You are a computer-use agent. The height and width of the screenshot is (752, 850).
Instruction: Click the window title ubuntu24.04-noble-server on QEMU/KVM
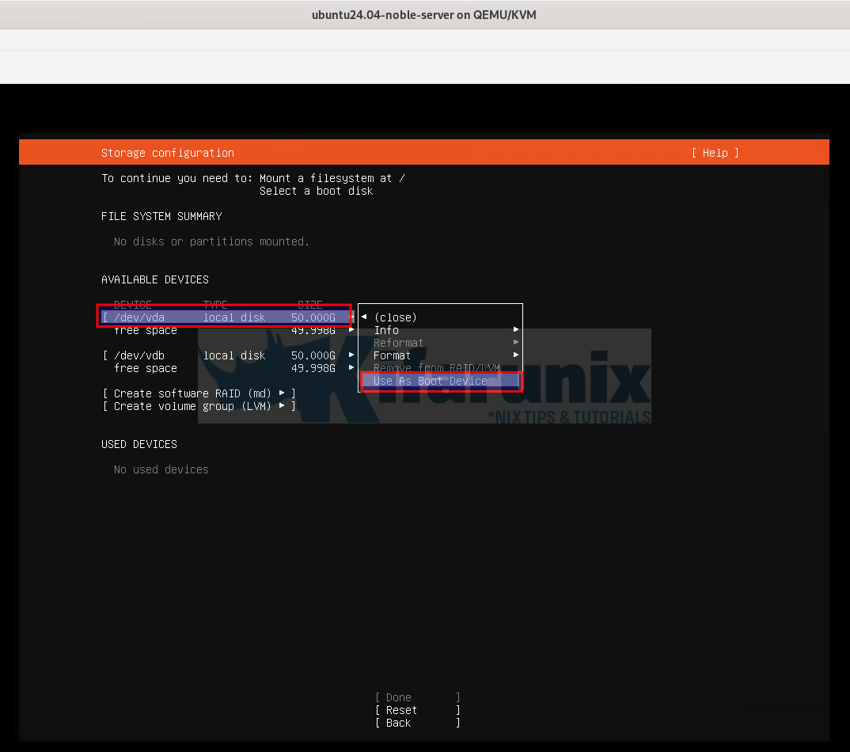(424, 14)
